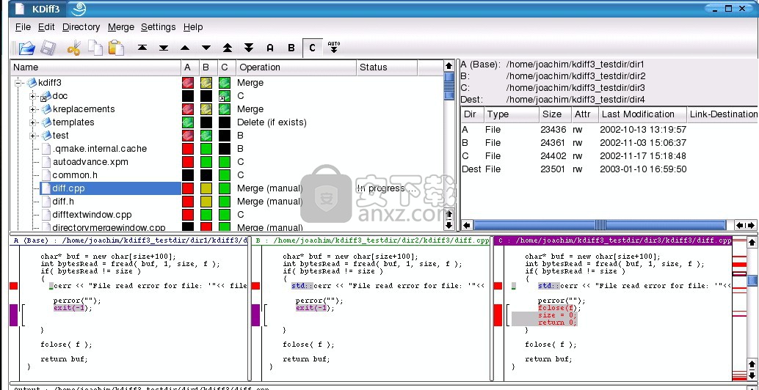Select the diff.cpp file row
The width and height of the screenshot is (759, 390).
click(x=110, y=188)
